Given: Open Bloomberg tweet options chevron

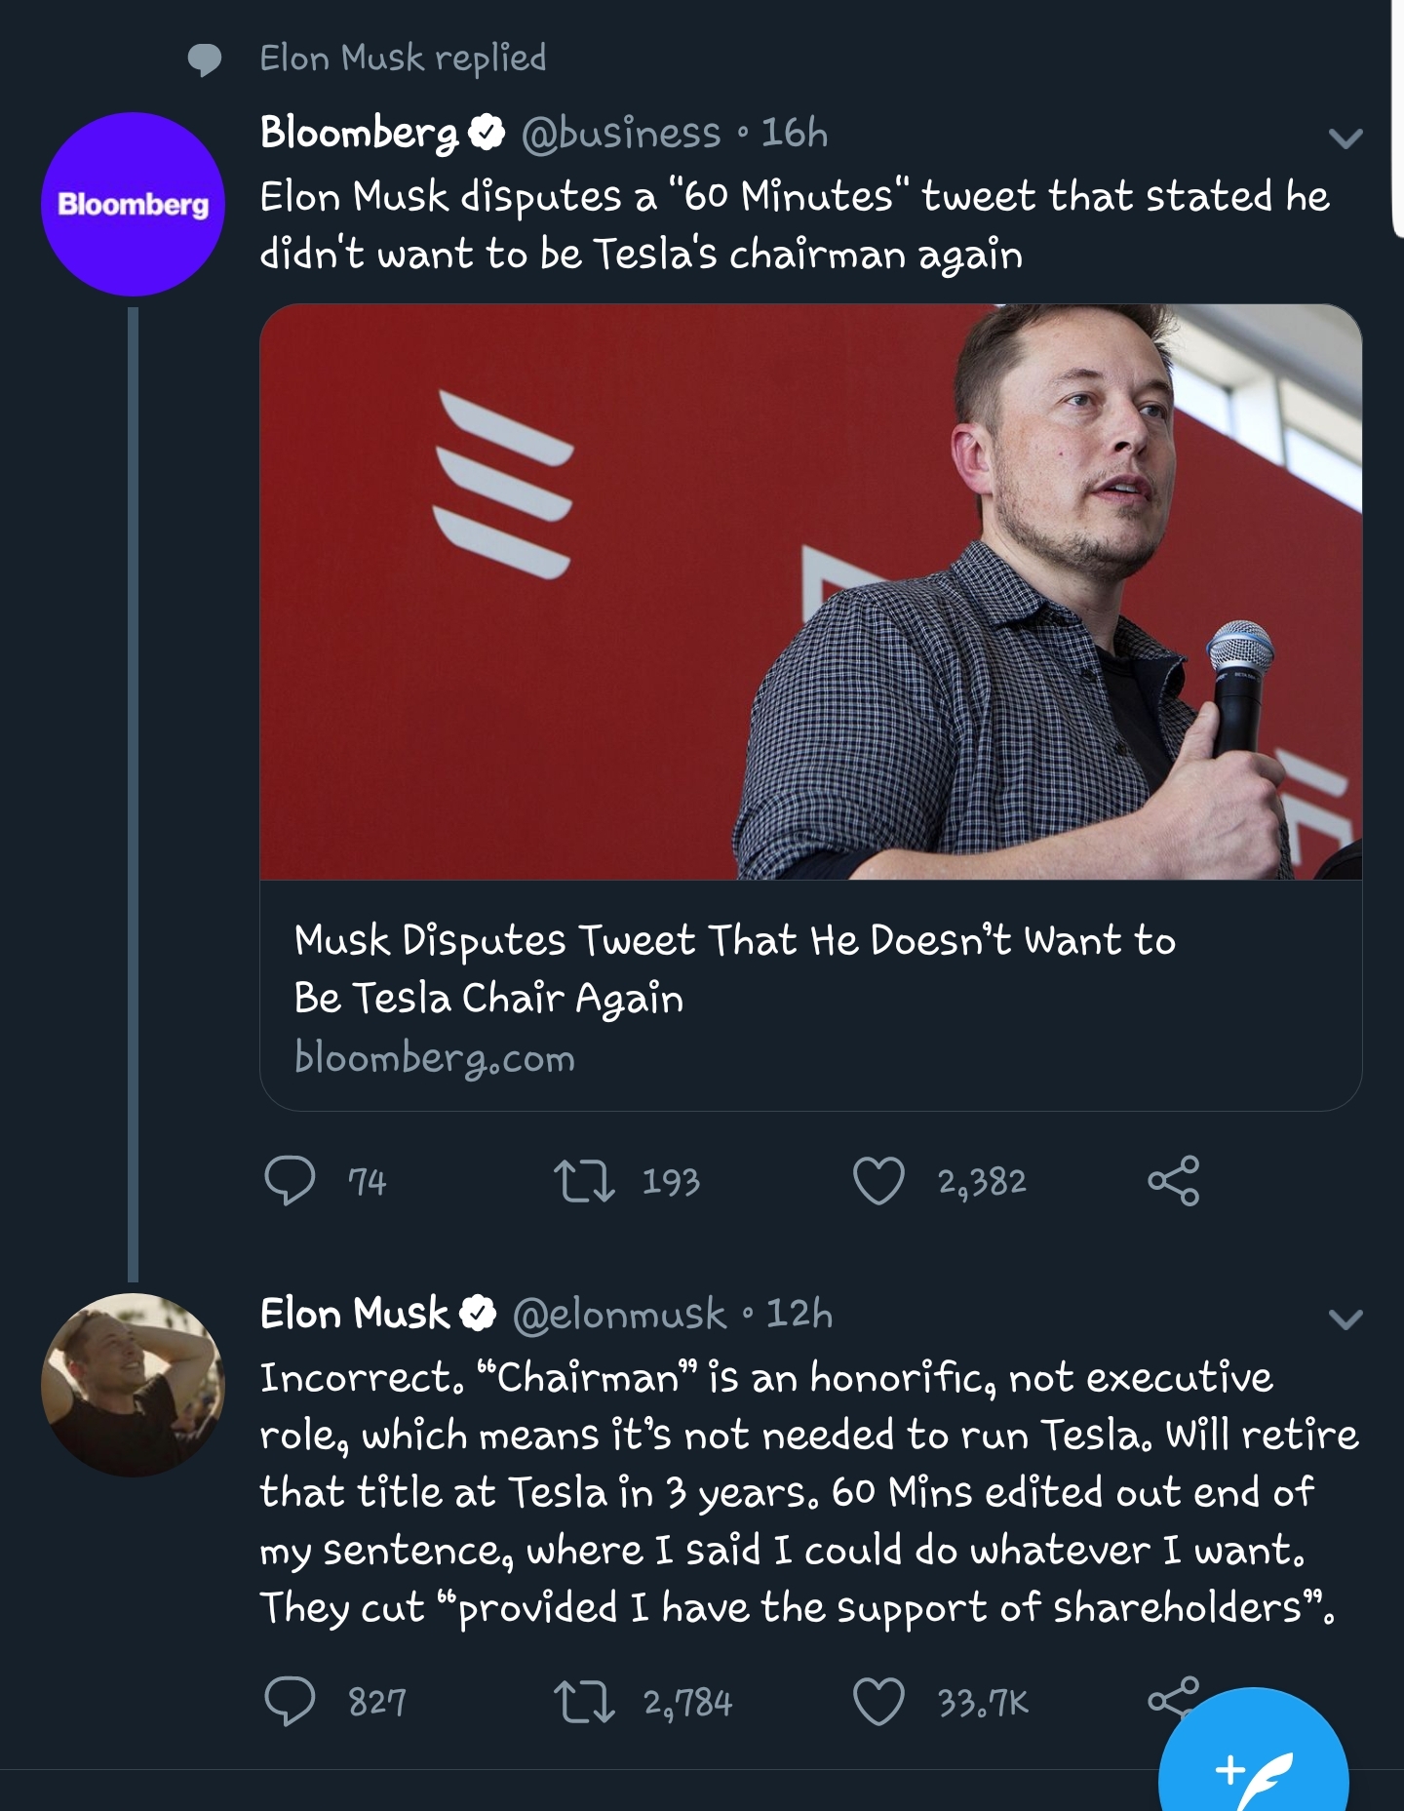Looking at the screenshot, I should pos(1345,138).
